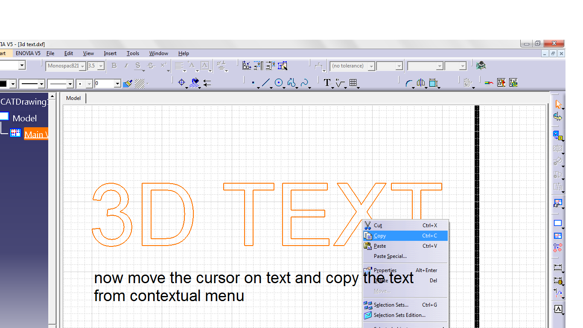Toggle italic text formatting
This screenshot has width=583, height=328.
click(x=125, y=65)
